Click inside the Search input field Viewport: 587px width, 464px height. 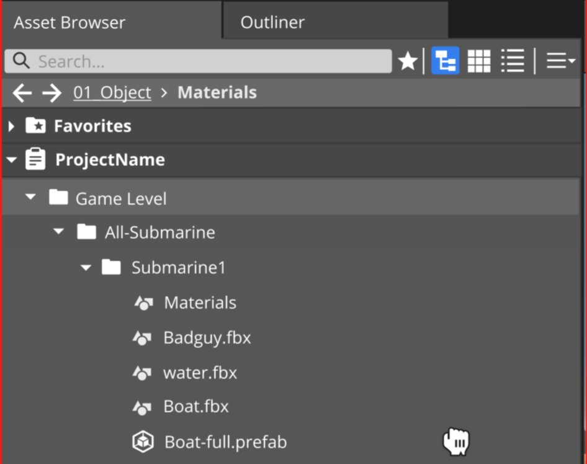pyautogui.click(x=186, y=61)
